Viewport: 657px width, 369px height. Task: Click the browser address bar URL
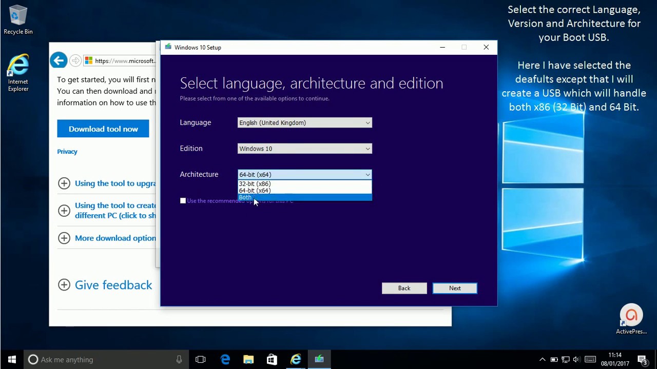pos(125,61)
